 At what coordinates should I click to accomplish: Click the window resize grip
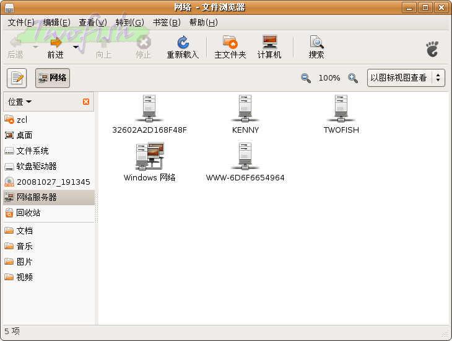tap(445, 334)
